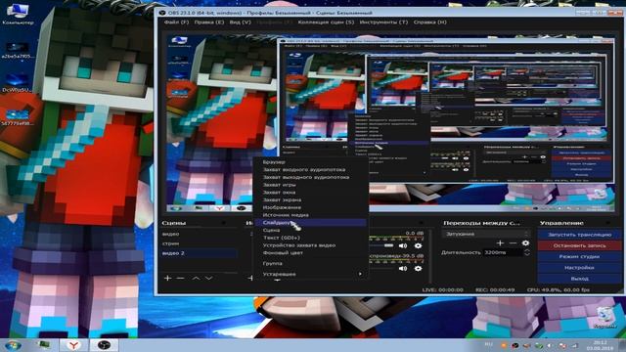
Task: Select the видео scene
Action: point(200,235)
